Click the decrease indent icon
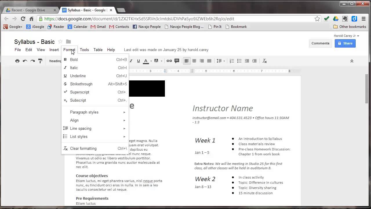 [247, 61]
